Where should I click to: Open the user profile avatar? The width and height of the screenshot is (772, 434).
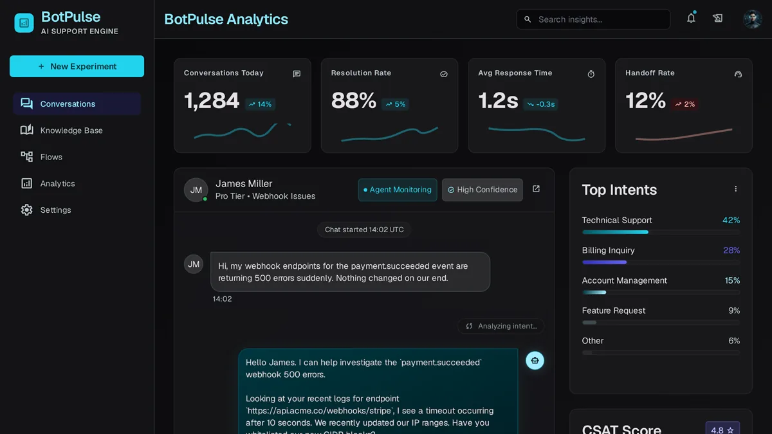[x=752, y=19]
